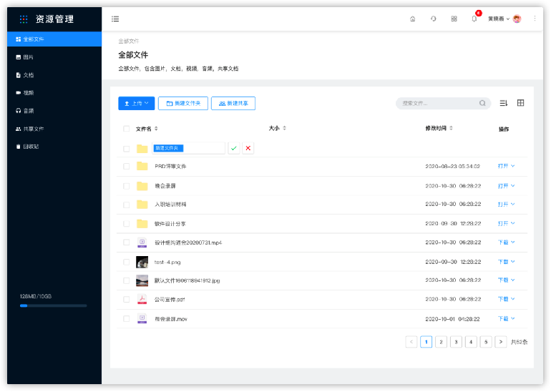Switch to the grid table view icon
551x392 pixels.
pos(520,102)
